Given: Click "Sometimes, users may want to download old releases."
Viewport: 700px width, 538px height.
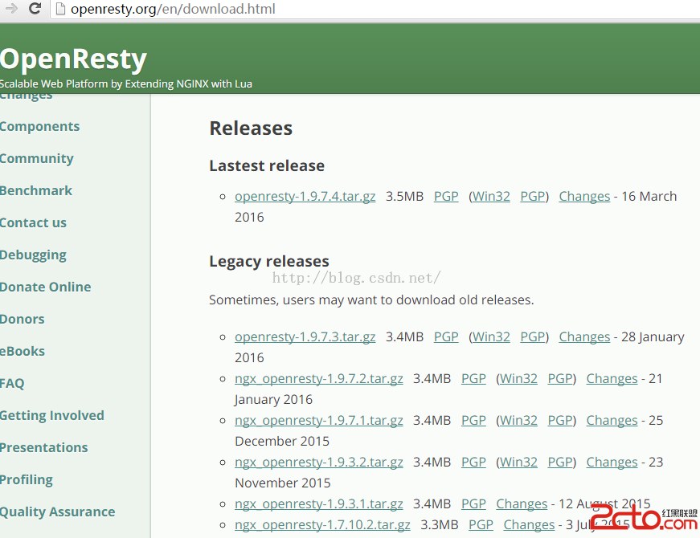Looking at the screenshot, I should (371, 300).
